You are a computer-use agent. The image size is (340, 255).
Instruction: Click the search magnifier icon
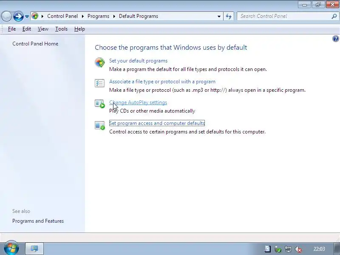pos(334,16)
